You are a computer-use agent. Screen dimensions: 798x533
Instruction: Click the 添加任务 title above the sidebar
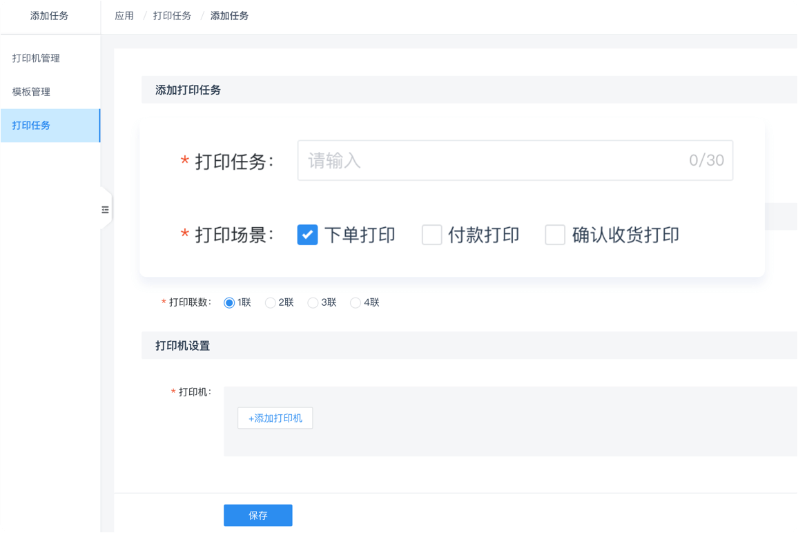point(49,16)
